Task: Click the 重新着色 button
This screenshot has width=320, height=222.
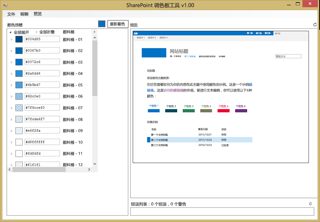Action: [118, 24]
